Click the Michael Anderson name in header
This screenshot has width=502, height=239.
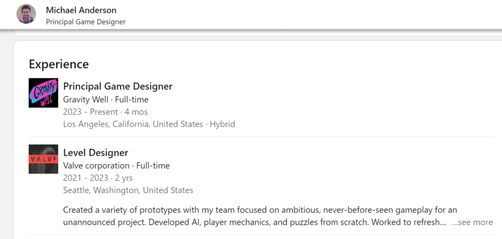click(81, 10)
